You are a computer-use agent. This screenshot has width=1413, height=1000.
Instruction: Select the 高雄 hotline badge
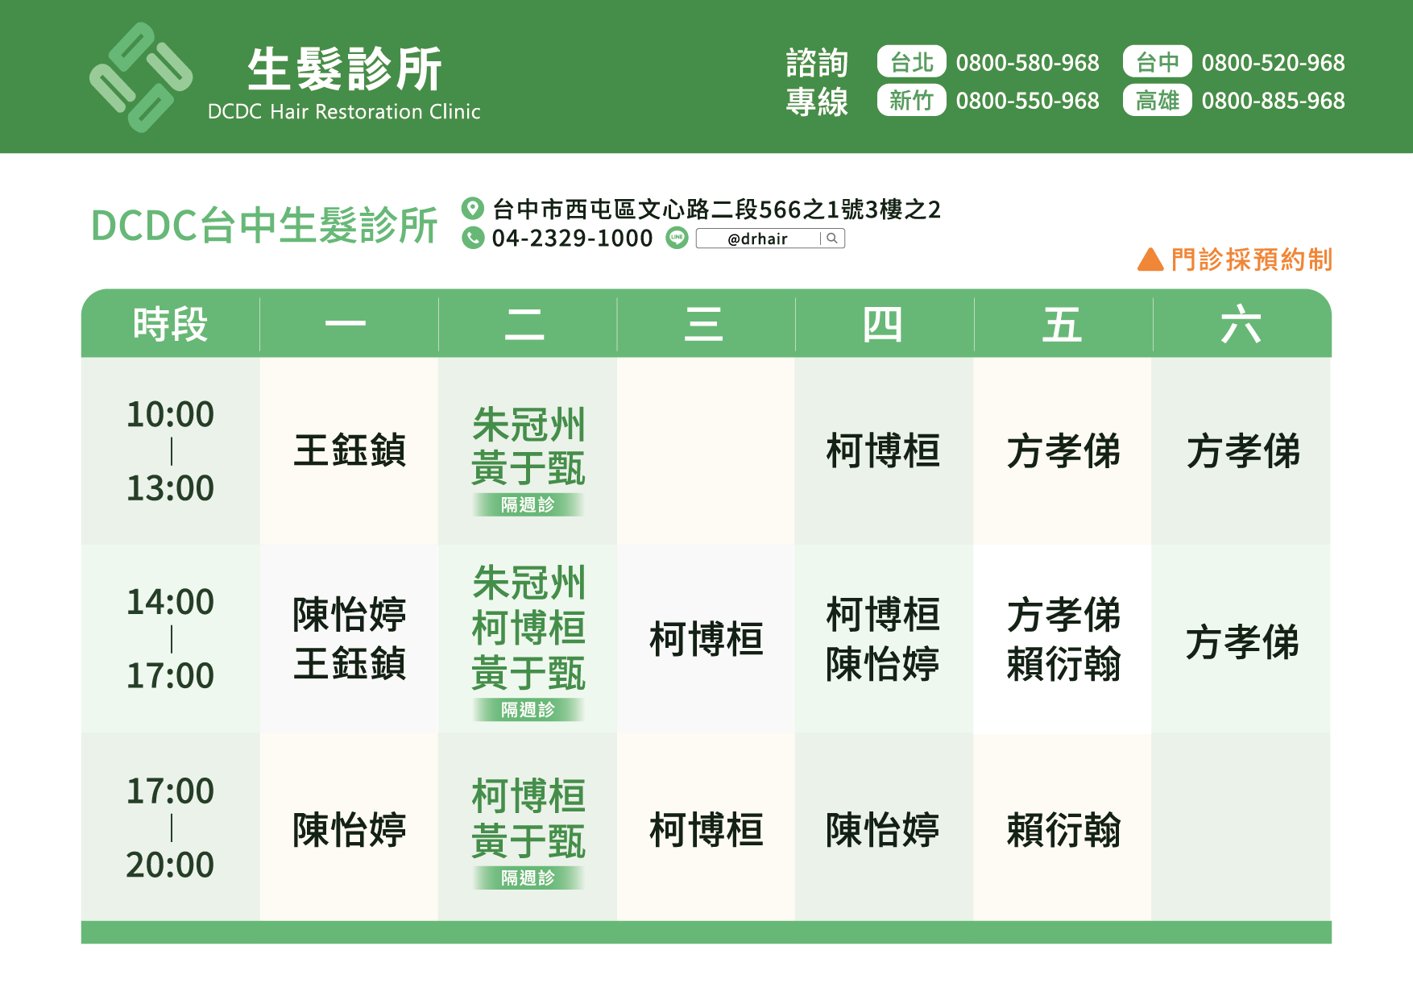1157,101
